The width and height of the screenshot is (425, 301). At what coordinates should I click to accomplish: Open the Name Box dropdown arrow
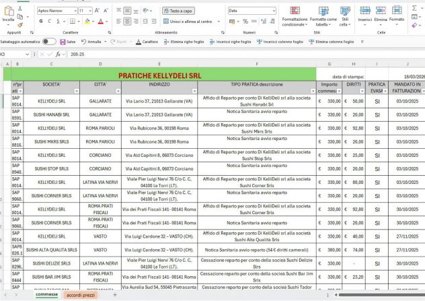27,55
